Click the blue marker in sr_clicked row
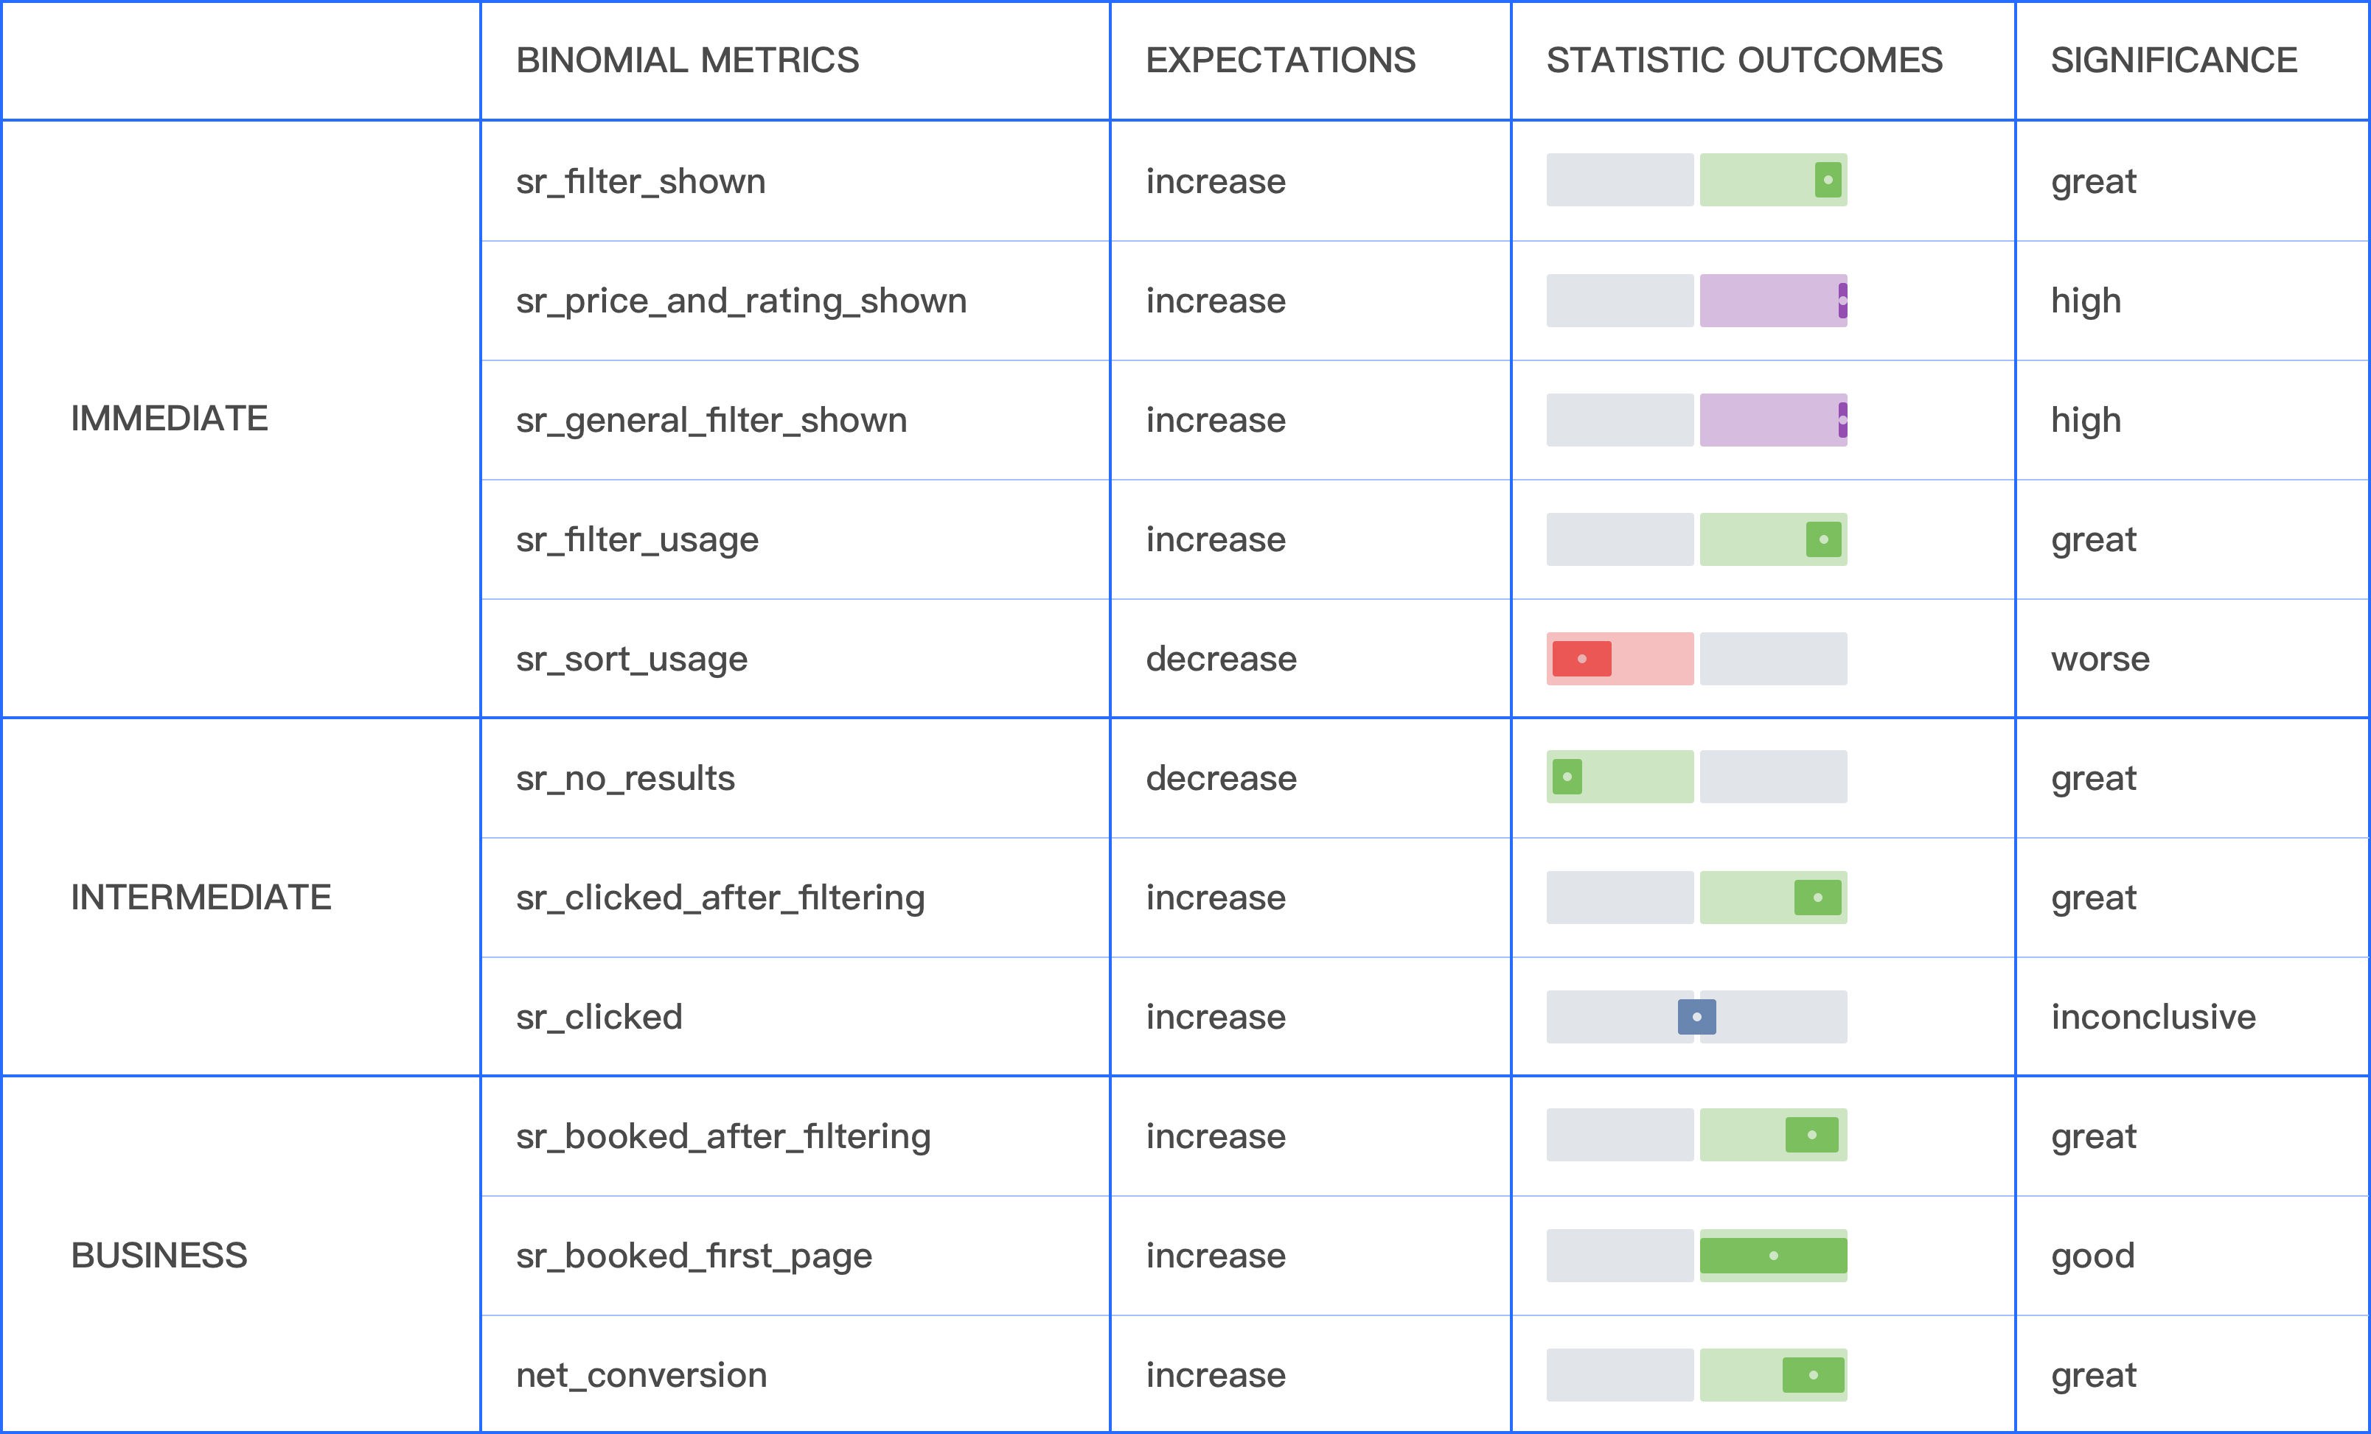This screenshot has height=1434, width=2371. [1696, 1017]
